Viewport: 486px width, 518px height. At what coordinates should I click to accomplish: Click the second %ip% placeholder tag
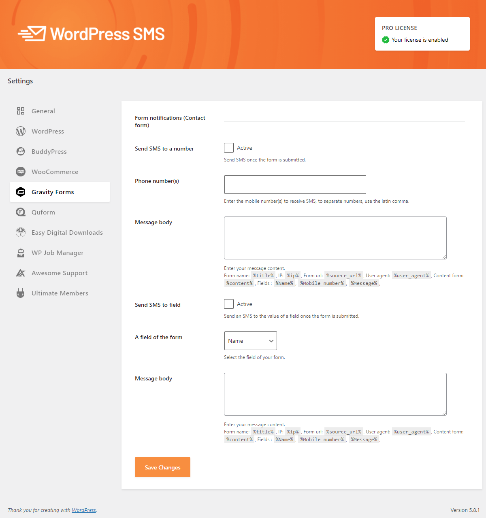[293, 432]
